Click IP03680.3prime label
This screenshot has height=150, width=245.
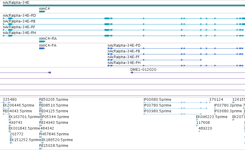pos(228,111)
